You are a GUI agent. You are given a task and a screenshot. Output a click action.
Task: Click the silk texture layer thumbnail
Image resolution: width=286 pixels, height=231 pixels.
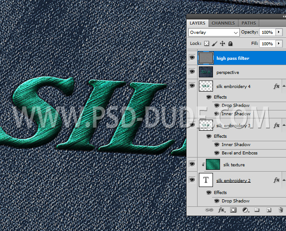tap(213, 165)
